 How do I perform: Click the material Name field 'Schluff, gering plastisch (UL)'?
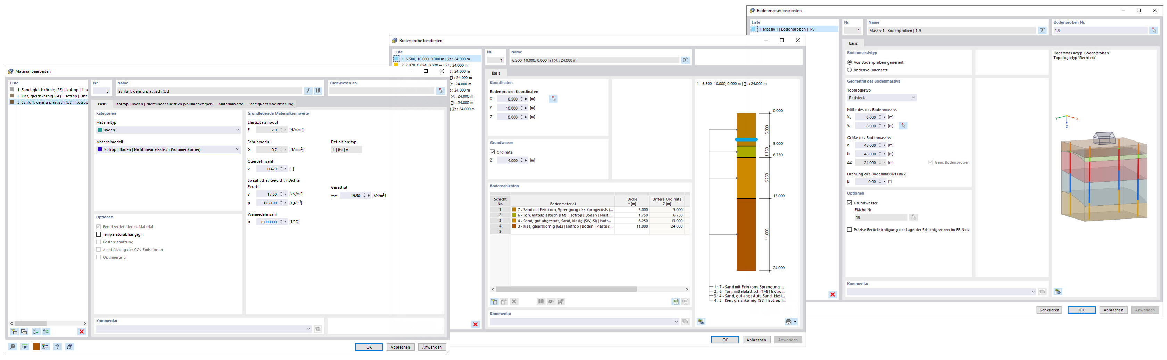209,91
